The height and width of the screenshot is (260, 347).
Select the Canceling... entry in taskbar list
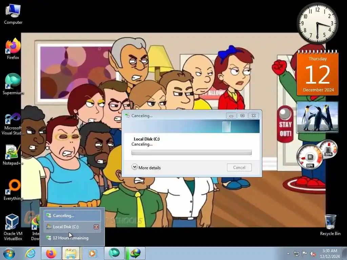point(73,216)
